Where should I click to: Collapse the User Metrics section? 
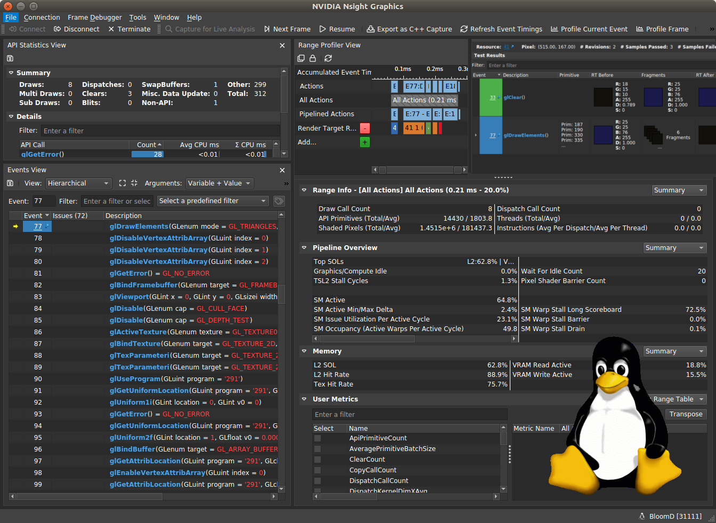pos(304,399)
